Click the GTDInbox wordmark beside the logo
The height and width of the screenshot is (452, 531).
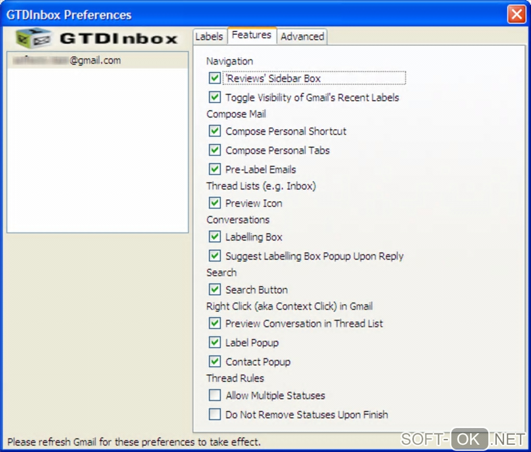(x=119, y=38)
